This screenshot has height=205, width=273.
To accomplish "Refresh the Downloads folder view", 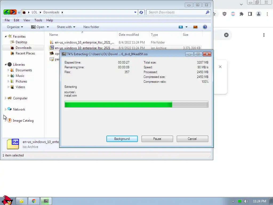I will [x=141, y=12].
